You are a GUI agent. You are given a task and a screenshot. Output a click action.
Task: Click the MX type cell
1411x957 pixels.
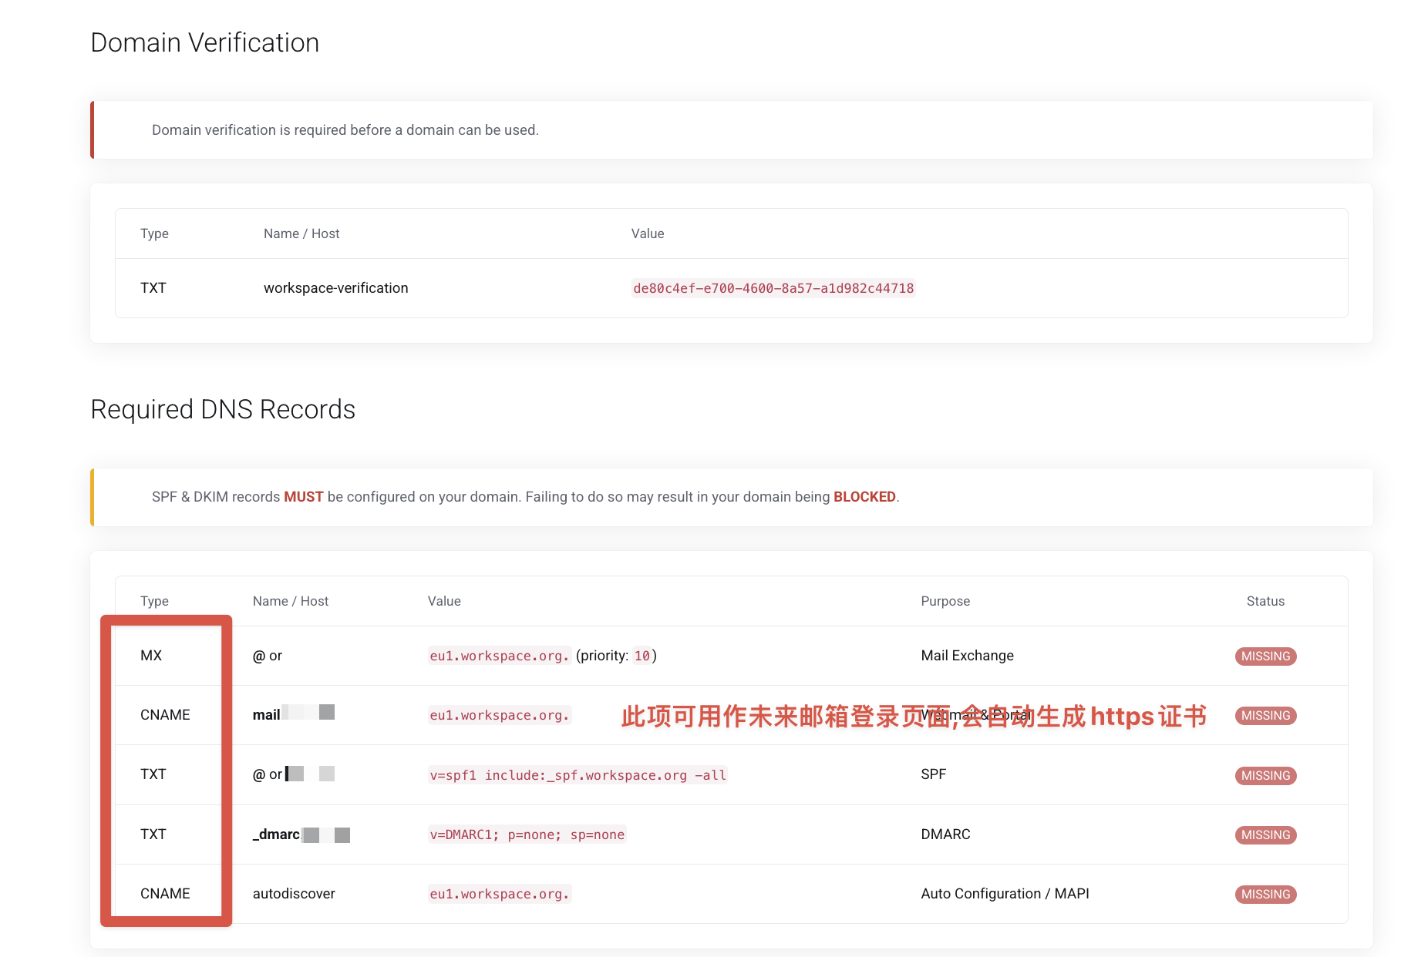point(151,656)
